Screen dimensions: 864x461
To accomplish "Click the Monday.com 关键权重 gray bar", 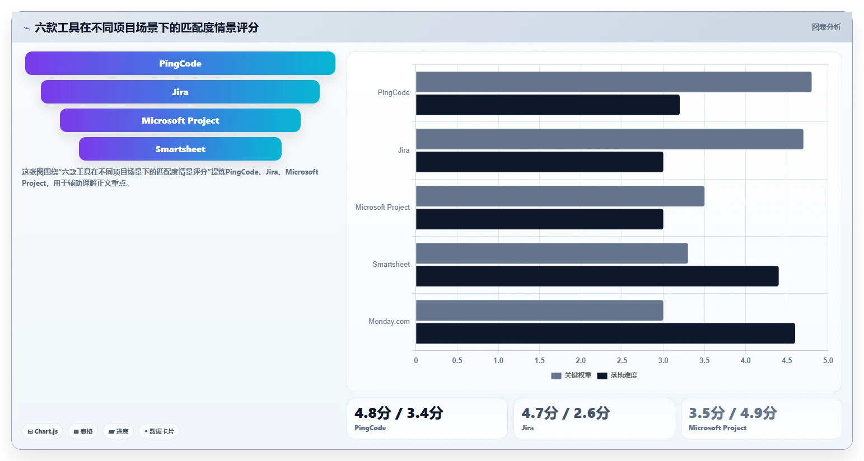I will 540,310.
